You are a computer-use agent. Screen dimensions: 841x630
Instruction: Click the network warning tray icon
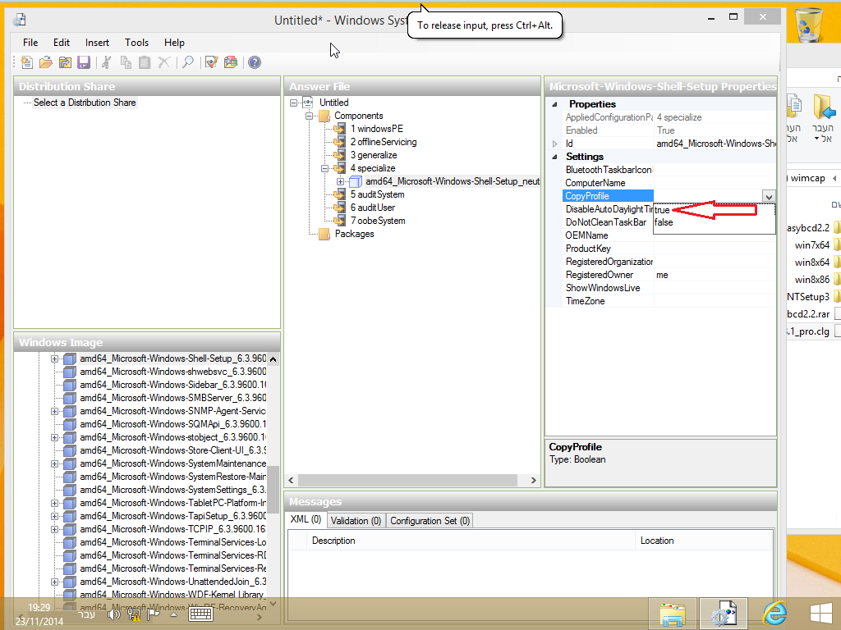pyautogui.click(x=134, y=614)
